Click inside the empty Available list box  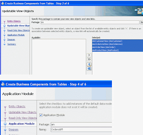pos(59,57)
